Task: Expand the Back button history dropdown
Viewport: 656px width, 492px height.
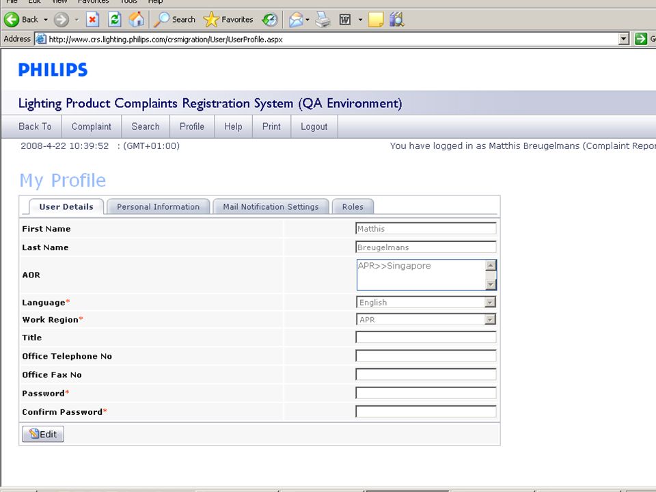Action: click(46, 20)
